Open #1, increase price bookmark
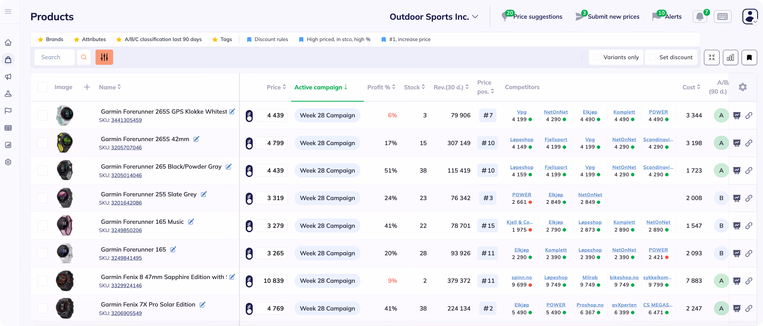Screen dimensions: 763x326 tap(406, 39)
